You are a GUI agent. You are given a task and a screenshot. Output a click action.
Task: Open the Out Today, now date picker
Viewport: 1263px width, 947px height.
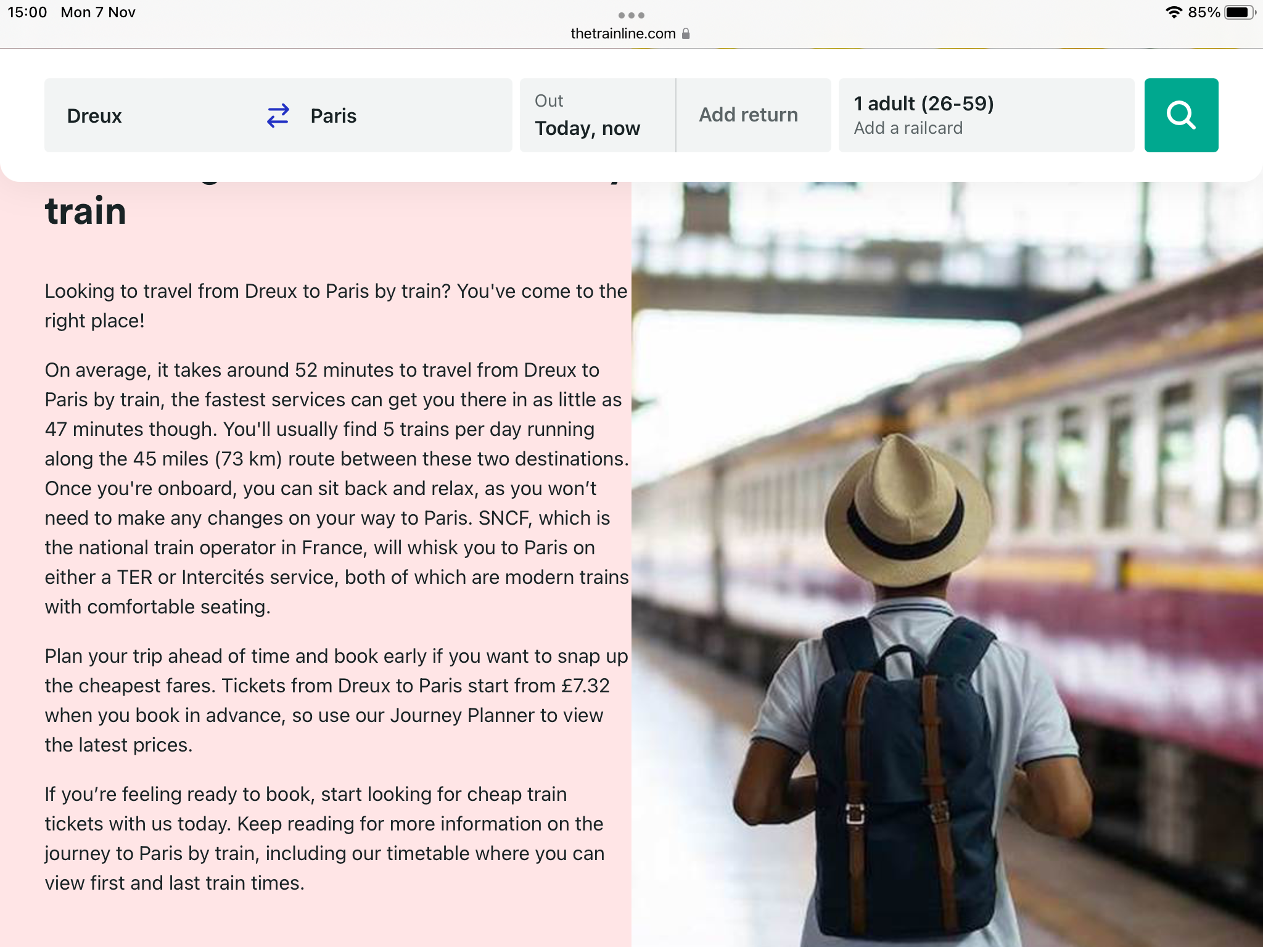(597, 115)
